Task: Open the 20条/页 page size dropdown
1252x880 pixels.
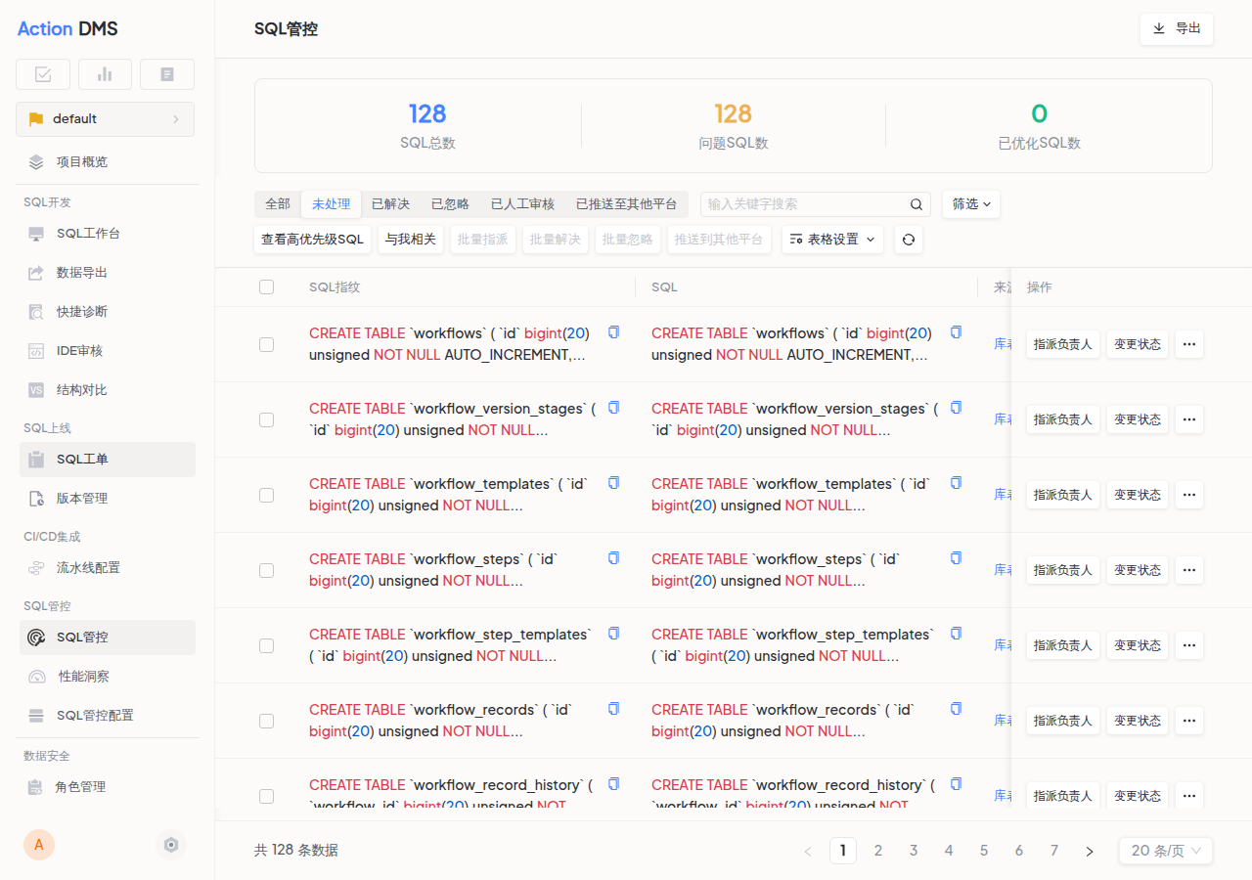Action: click(x=1165, y=850)
